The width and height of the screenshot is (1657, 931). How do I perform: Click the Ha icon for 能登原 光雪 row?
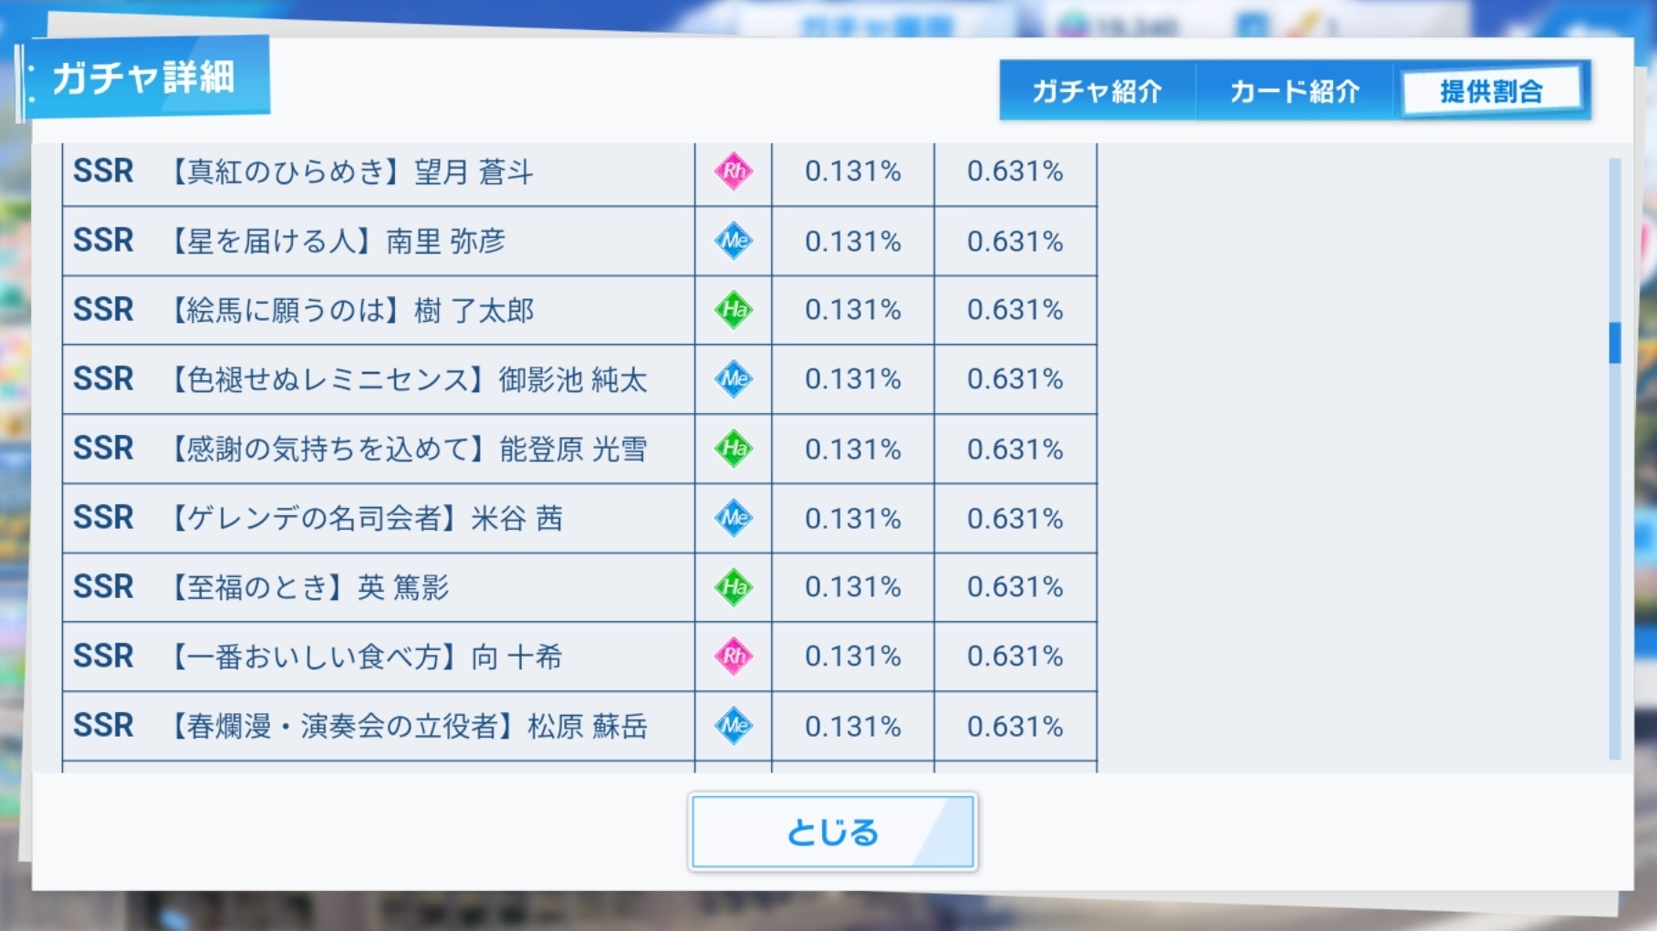coord(734,449)
